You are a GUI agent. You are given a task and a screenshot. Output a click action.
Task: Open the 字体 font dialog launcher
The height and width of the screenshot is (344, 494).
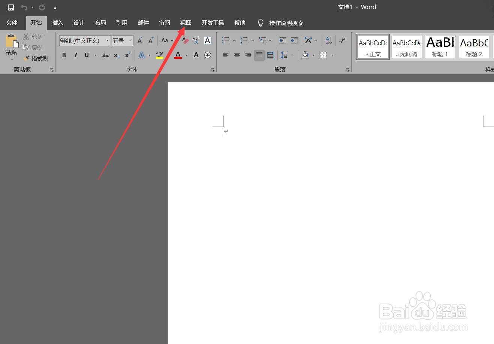click(213, 70)
